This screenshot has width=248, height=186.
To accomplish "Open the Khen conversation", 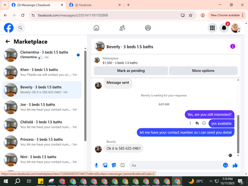I will tap(42, 72).
